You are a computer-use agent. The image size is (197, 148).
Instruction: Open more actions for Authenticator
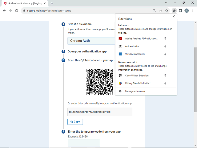[x=173, y=46]
